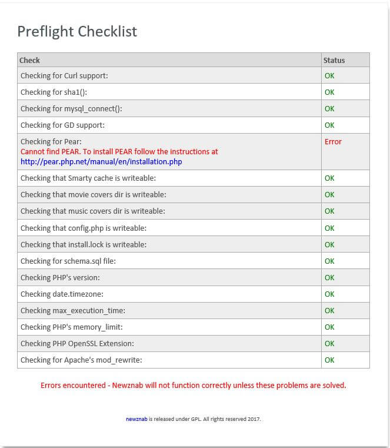Click OK status for Apache's mod_rewrite
Viewport: 390px width, 448px height.
tap(329, 360)
